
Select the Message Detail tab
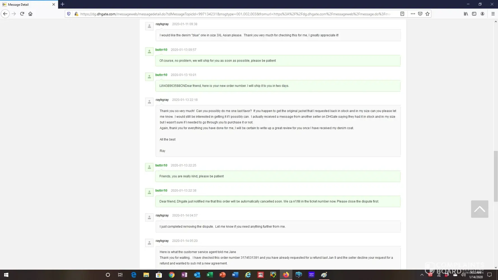[x=29, y=4]
